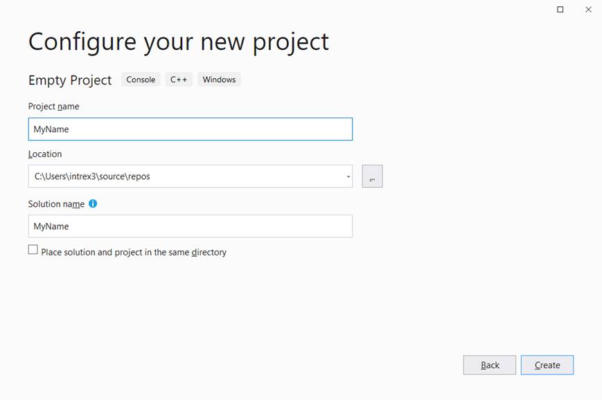Viewport: 602px width, 400px height.
Task: Click the C++ language tag
Action: click(x=179, y=80)
